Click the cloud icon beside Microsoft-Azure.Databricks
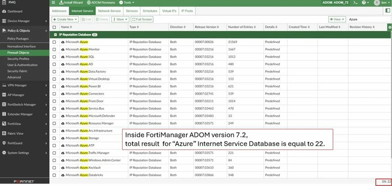This screenshot has width=392, height=186. coord(63,175)
